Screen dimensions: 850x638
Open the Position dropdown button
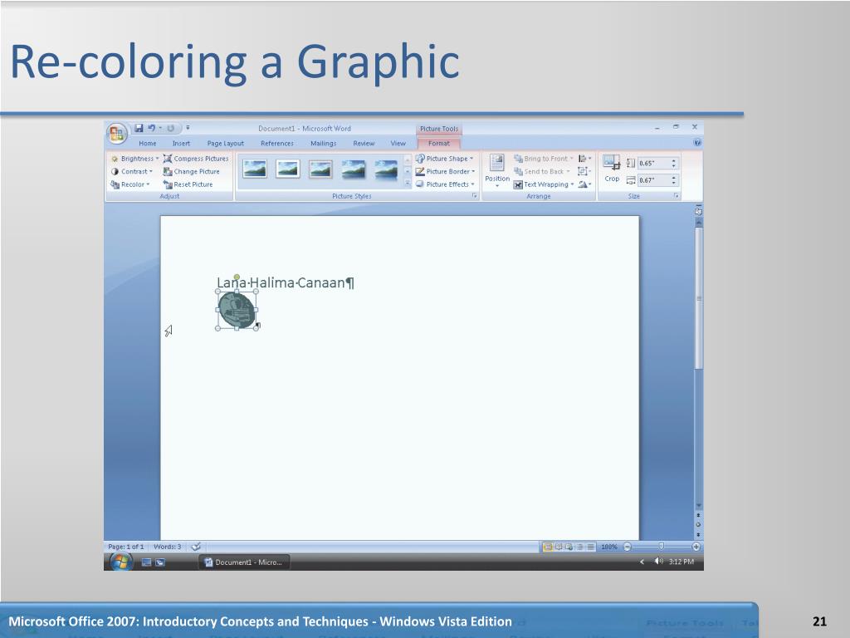[x=497, y=171]
